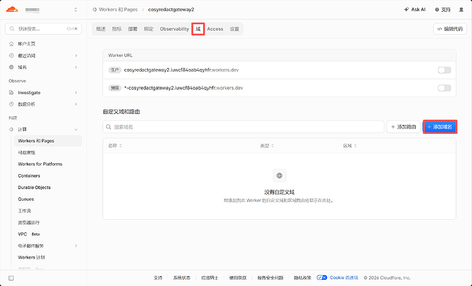This screenshot has width=472, height=286.
Task: Click the Cloudflare logo icon
Action: click(x=12, y=10)
